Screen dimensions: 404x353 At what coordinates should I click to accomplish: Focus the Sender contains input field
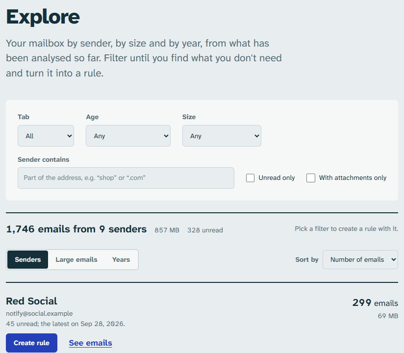coord(126,178)
